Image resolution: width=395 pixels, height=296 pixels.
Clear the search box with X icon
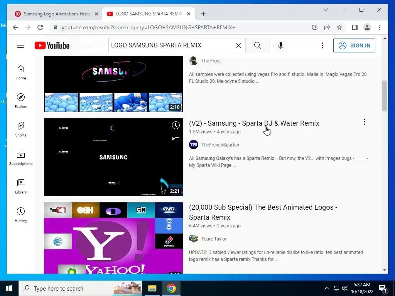click(238, 45)
